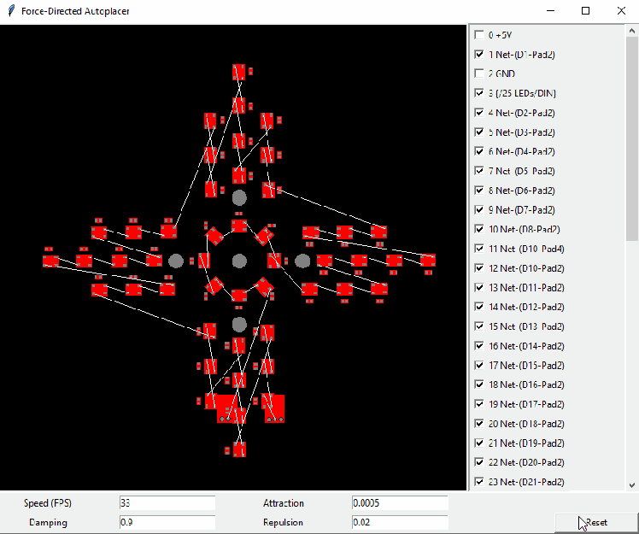Click the rightmost red component on the canvas
Screen dimensions: 639x534
pyautogui.click(x=428, y=260)
